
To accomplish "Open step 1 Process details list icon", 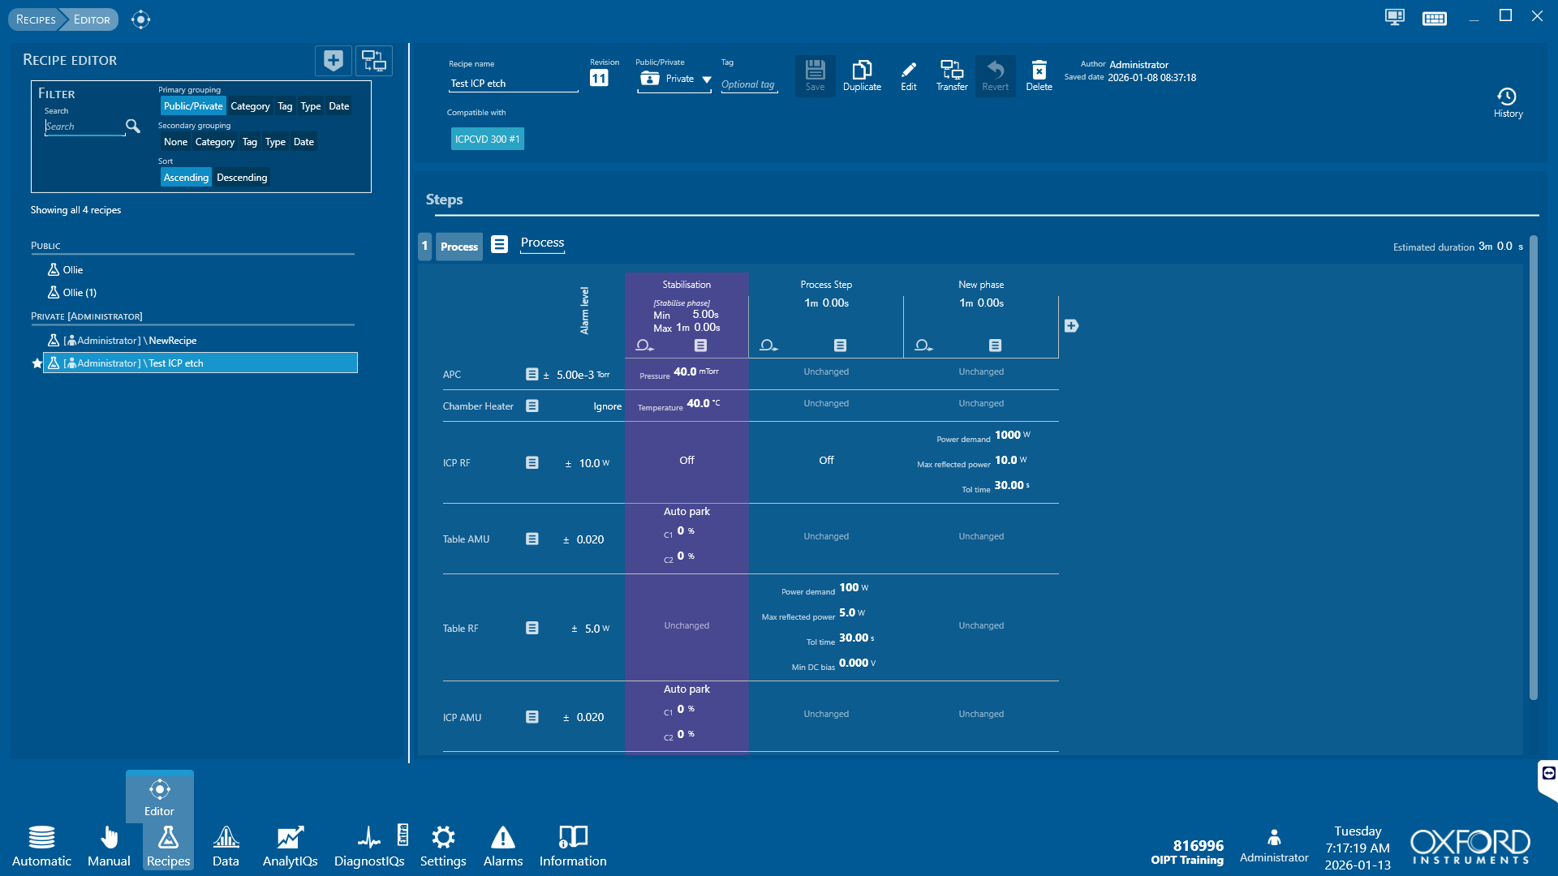I will point(499,244).
